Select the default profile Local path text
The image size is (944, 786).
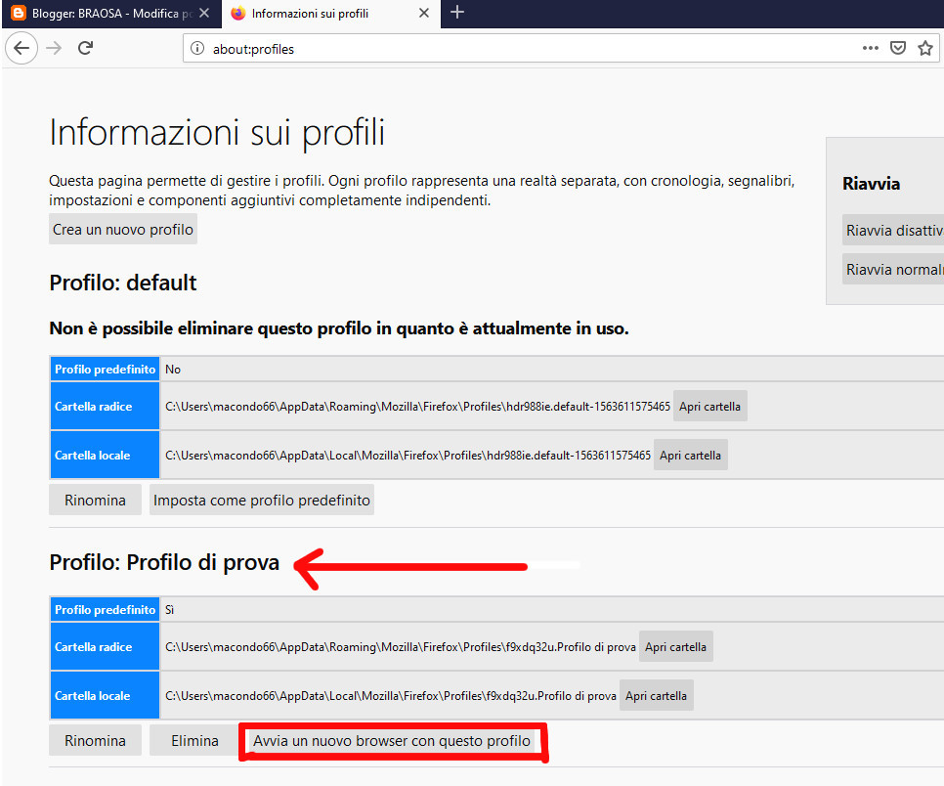(x=408, y=456)
